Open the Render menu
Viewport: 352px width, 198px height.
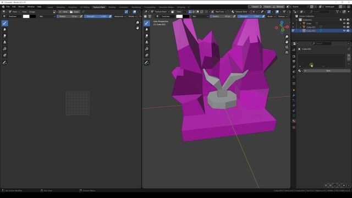point(21,7)
